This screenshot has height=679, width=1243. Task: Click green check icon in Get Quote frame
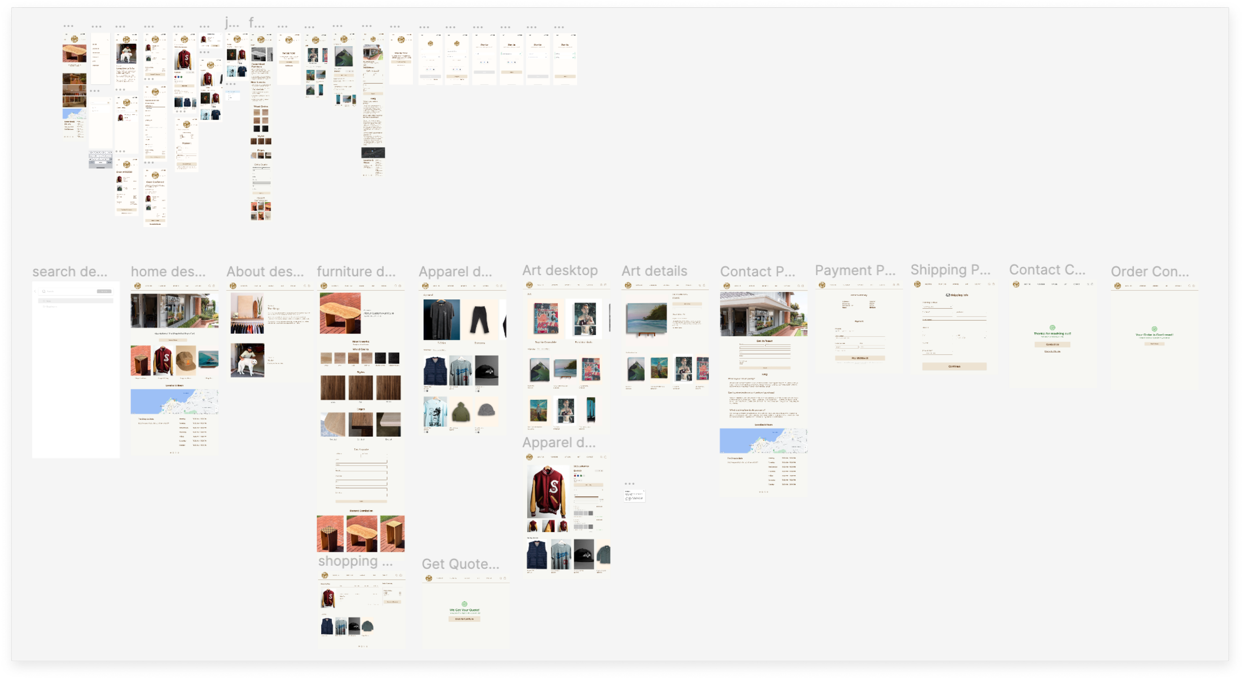coord(464,604)
